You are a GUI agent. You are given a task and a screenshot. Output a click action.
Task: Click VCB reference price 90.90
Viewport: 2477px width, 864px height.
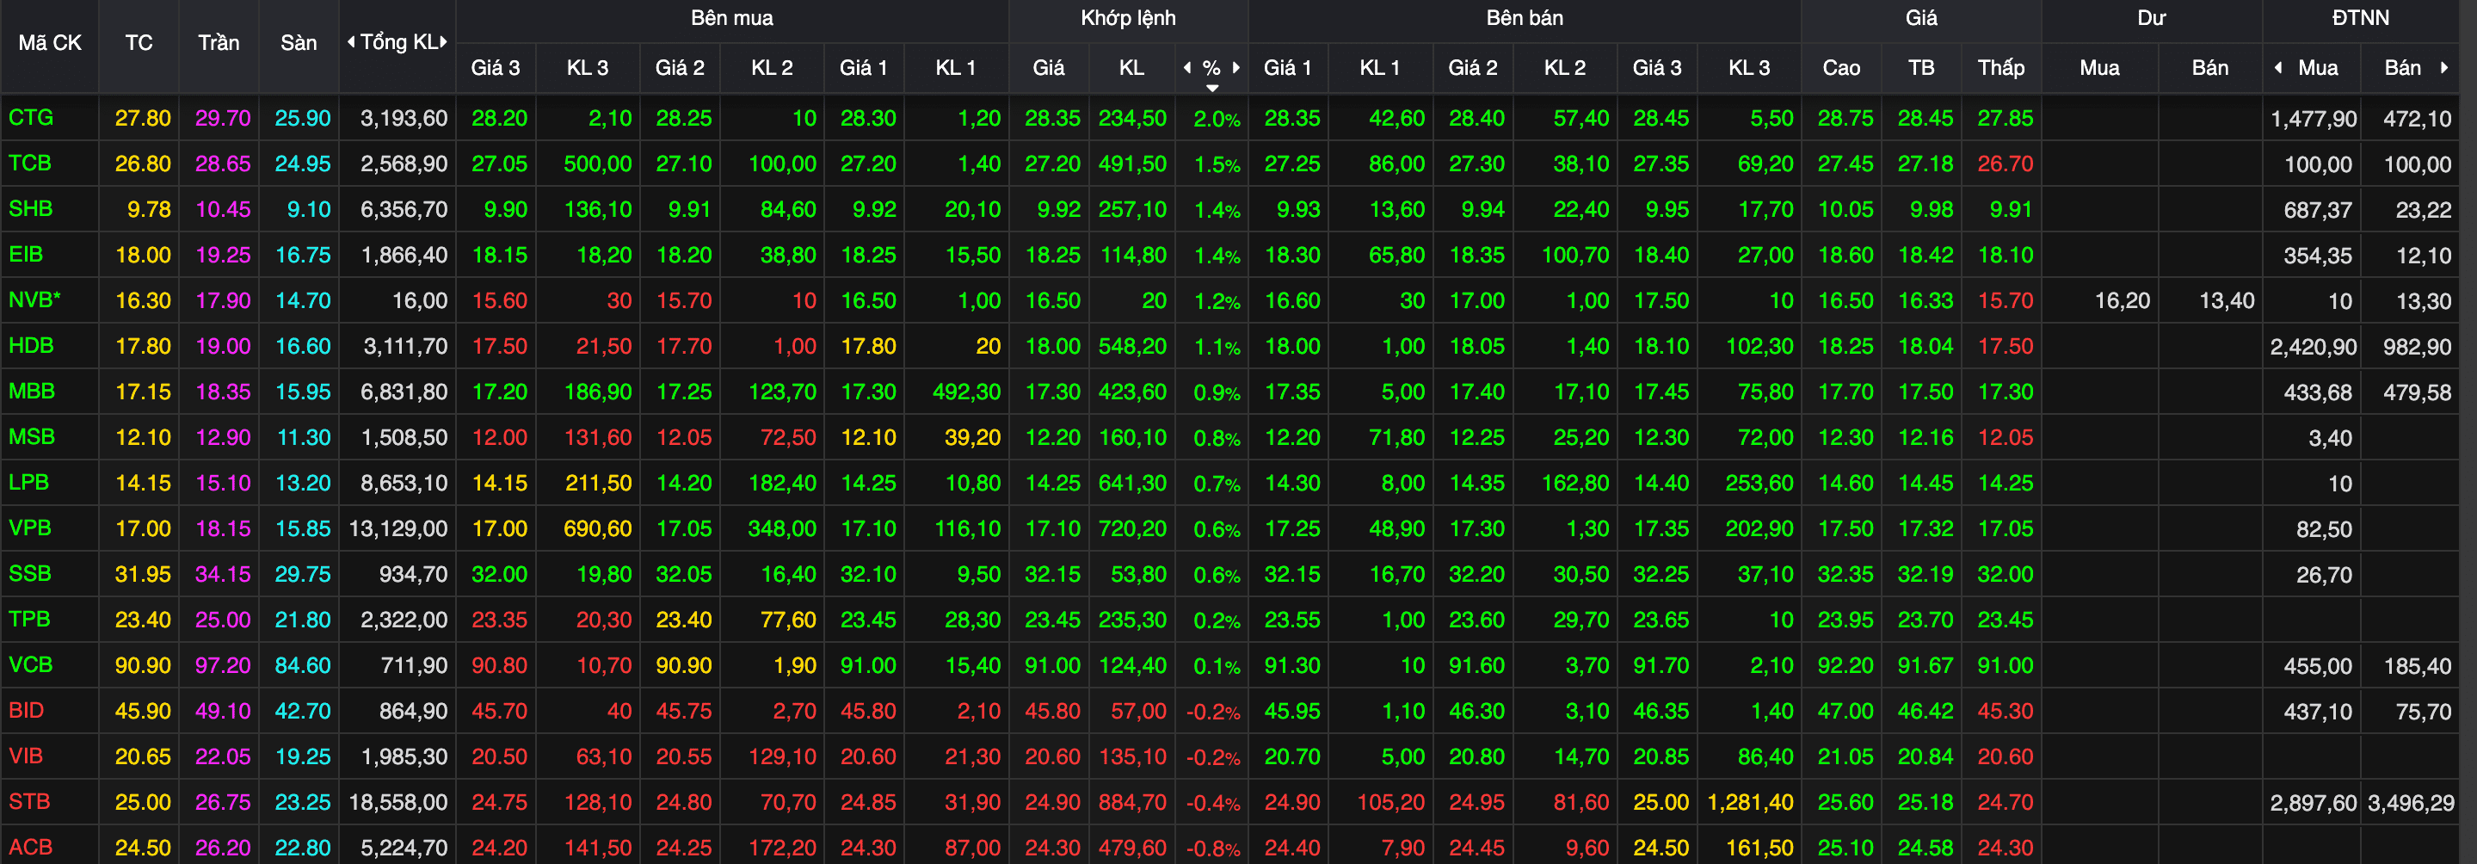pos(142,666)
